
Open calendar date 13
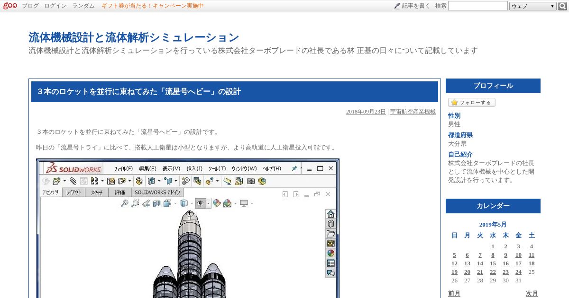(x=467, y=263)
